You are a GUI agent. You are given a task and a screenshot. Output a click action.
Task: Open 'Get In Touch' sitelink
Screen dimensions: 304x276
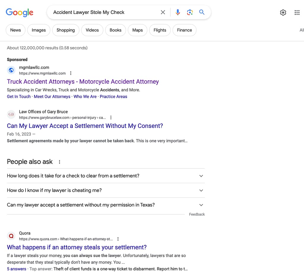click(x=19, y=97)
